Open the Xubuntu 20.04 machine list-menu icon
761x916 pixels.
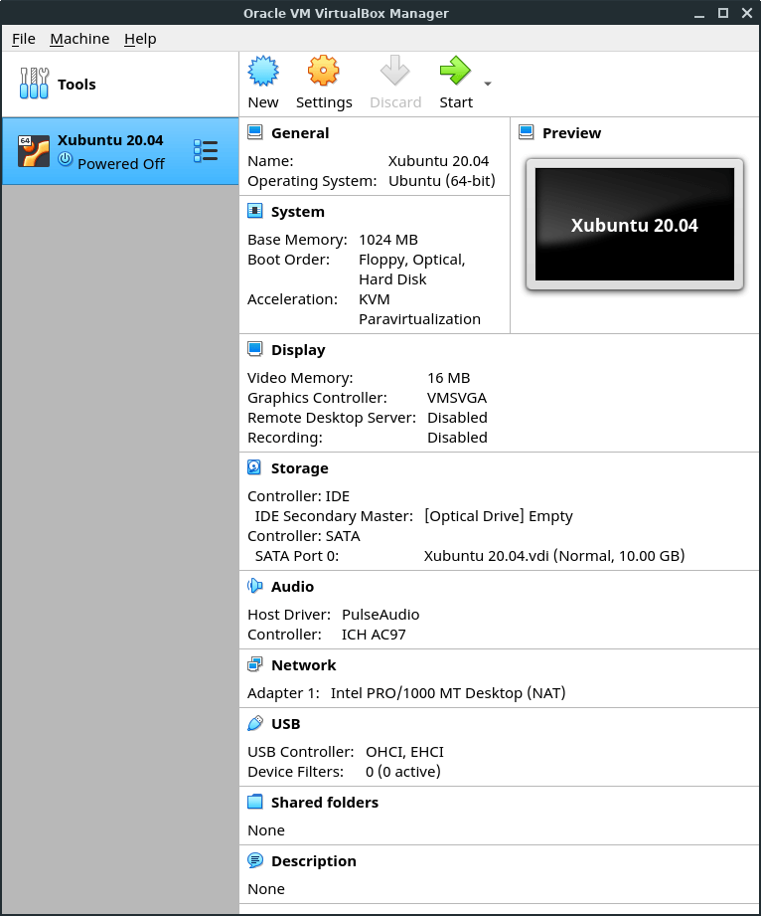[x=206, y=151]
